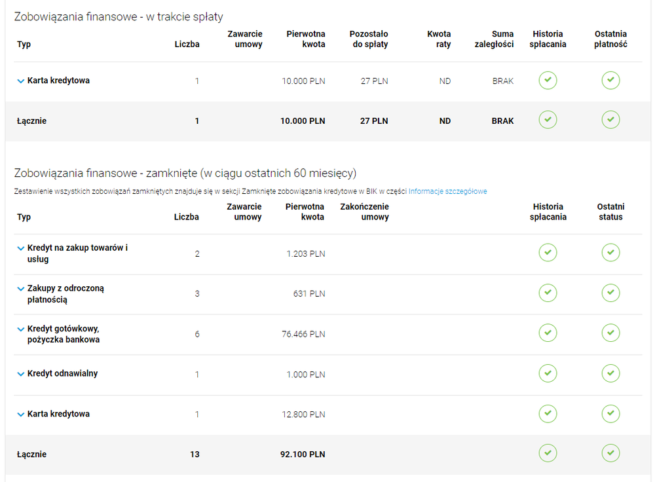The image size is (655, 482).
Task: Click the Ostatni status column header
Action: click(610, 212)
